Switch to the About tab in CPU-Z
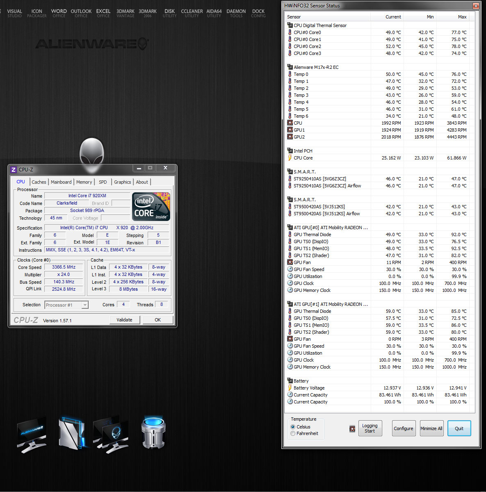The image size is (486, 492). 142,182
